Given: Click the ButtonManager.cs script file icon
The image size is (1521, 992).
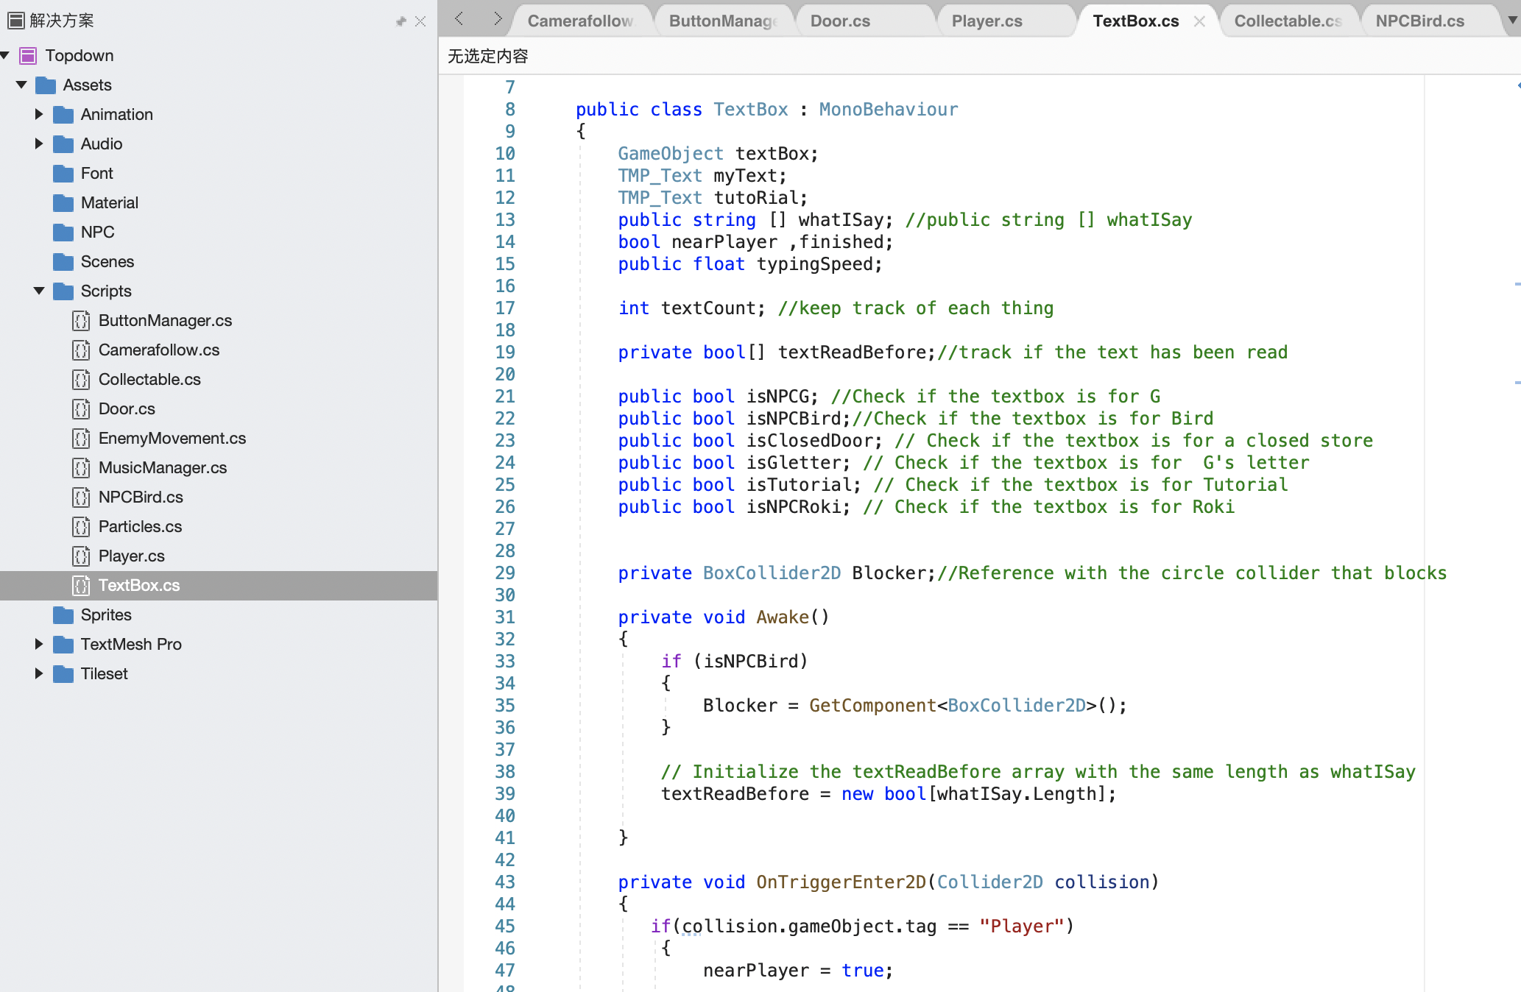Looking at the screenshot, I should [81, 321].
